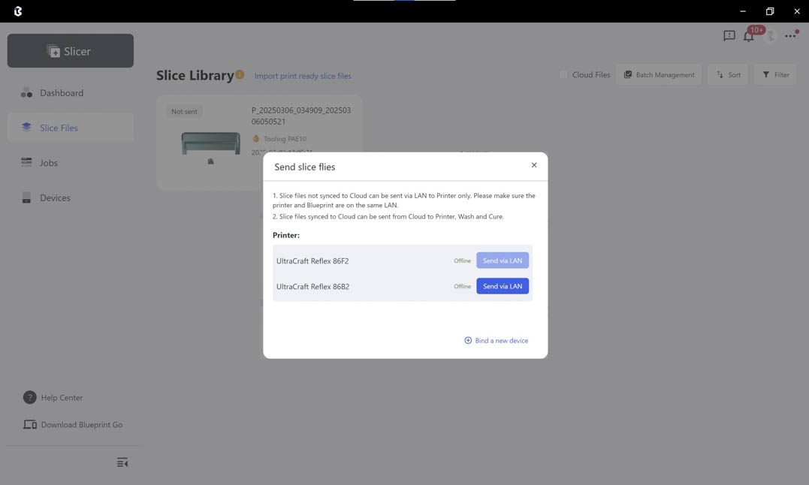Screen dimensions: 809x485
Task: Click the Tooling PAE10 material label
Action: click(x=285, y=139)
